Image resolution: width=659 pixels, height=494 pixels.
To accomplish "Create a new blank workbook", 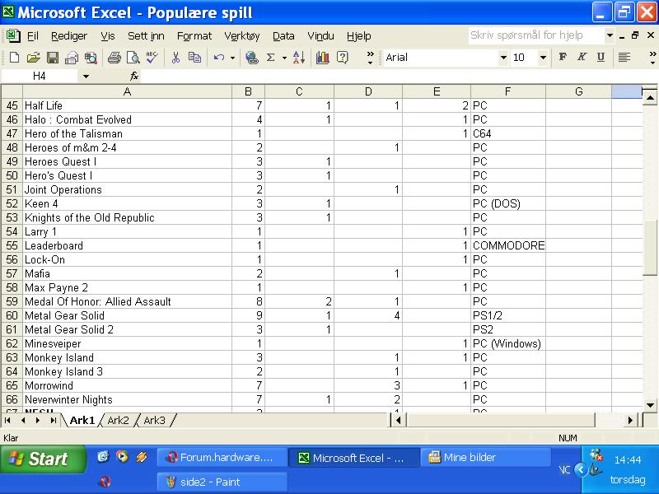I will (x=14, y=58).
